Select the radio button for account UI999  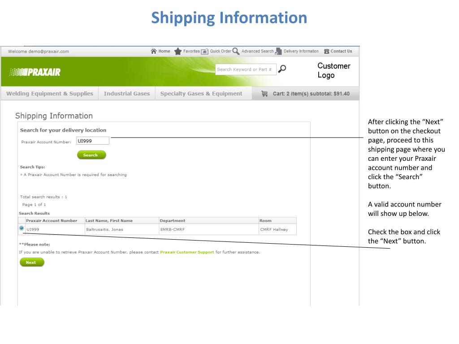pos(22,228)
